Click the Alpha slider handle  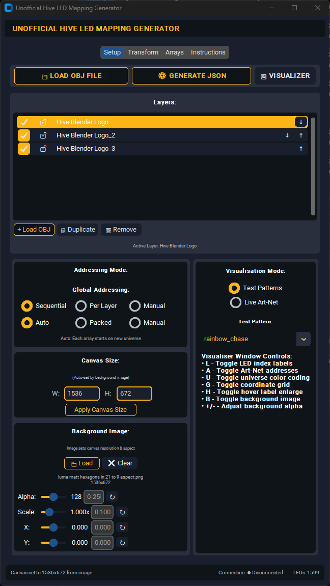[x=53, y=497]
